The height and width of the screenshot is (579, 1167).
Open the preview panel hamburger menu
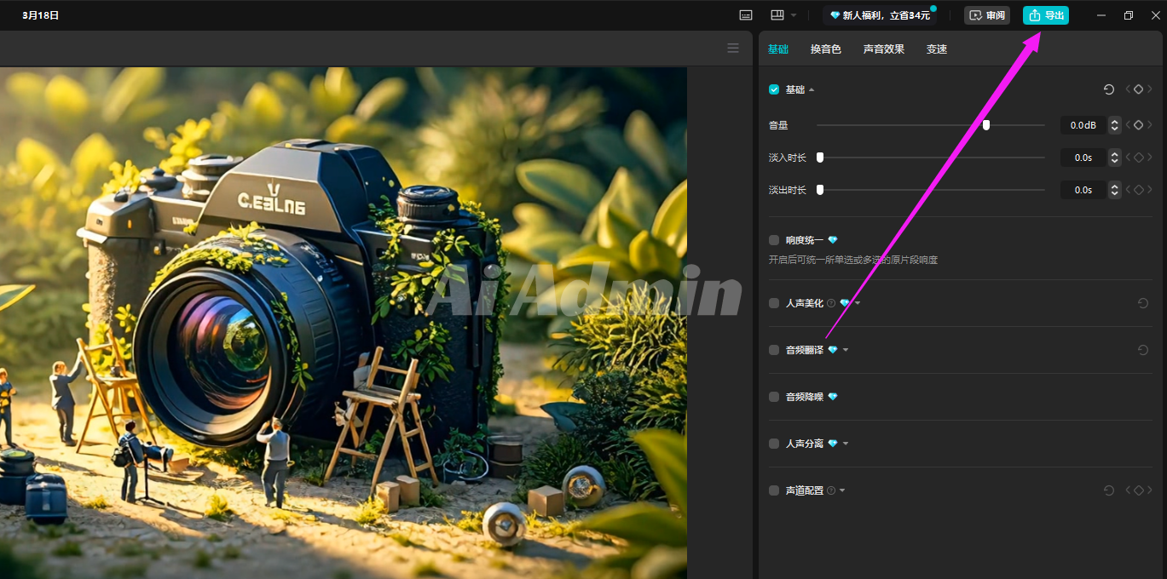(x=733, y=49)
